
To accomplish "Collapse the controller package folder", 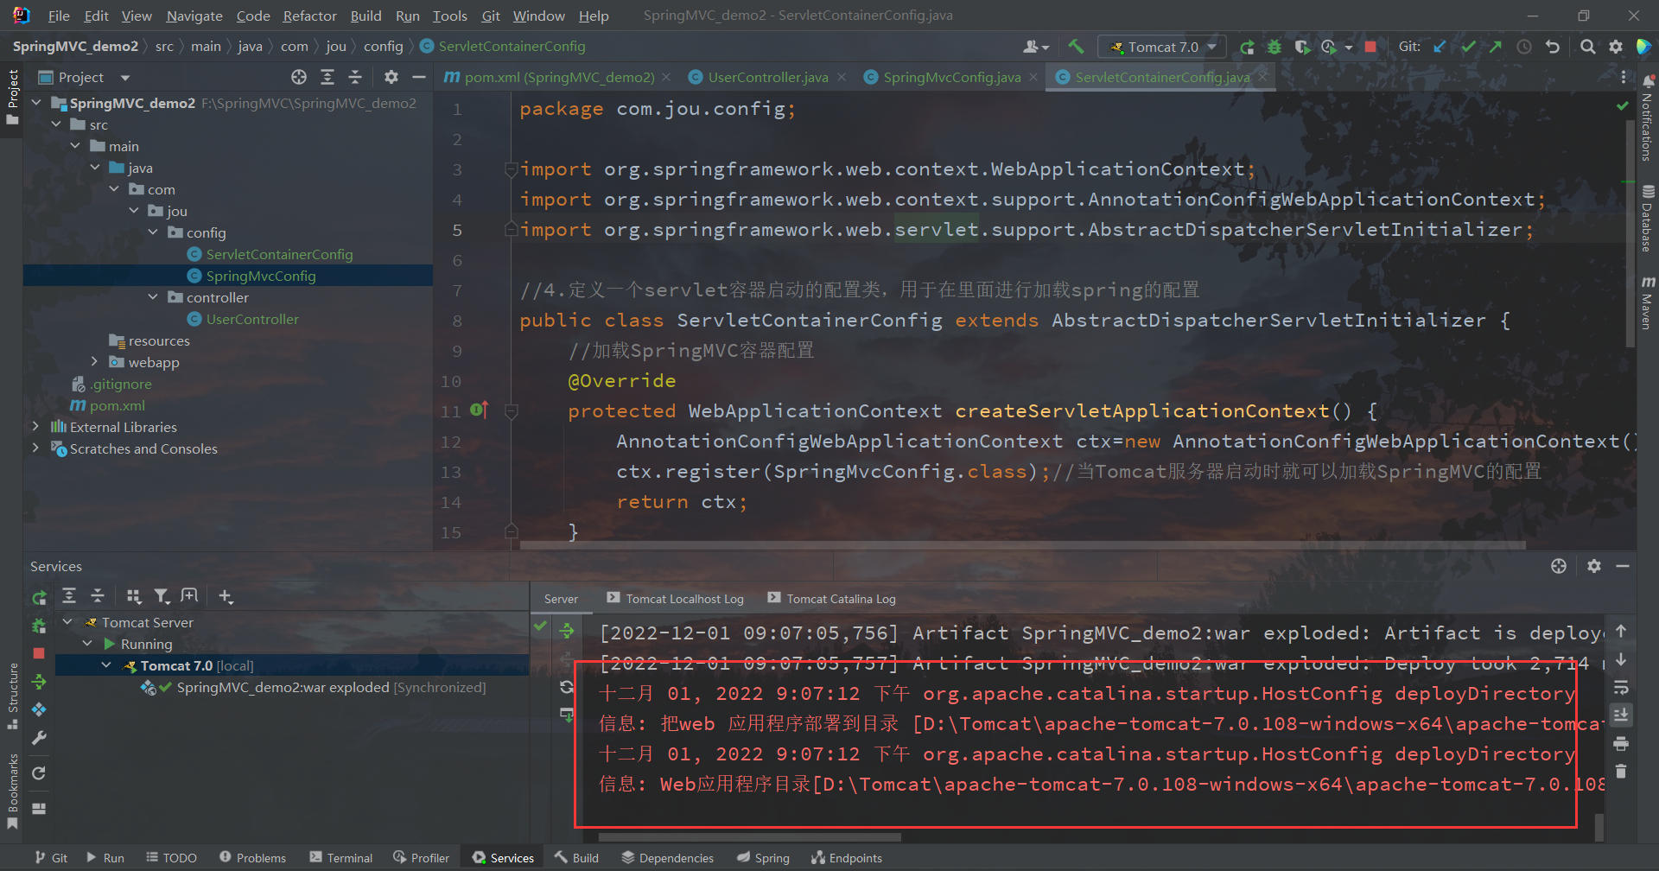I will pos(153,297).
